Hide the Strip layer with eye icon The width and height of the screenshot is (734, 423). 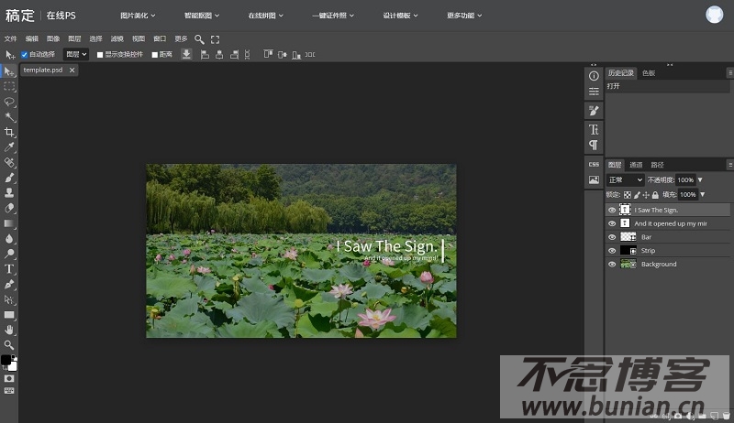612,250
